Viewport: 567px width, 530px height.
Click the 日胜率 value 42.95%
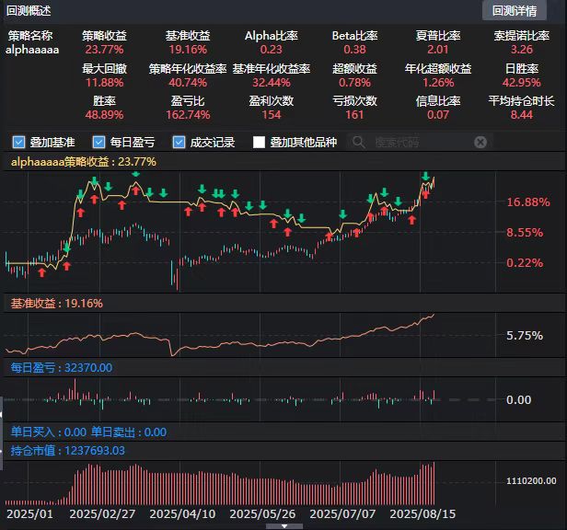point(522,83)
